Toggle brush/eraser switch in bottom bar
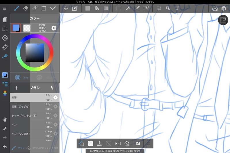230x153 pixels. (x=81, y=144)
